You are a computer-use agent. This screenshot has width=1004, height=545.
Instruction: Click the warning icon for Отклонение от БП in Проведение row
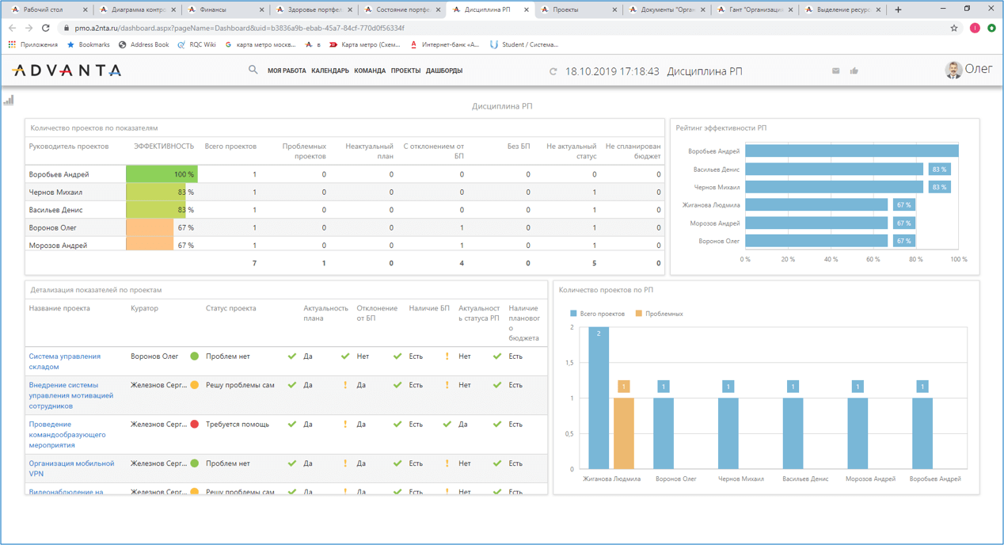click(345, 424)
